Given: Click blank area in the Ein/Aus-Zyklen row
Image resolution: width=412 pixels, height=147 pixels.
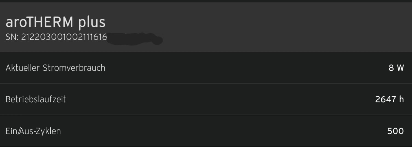Looking at the screenshot, I should 219,131.
